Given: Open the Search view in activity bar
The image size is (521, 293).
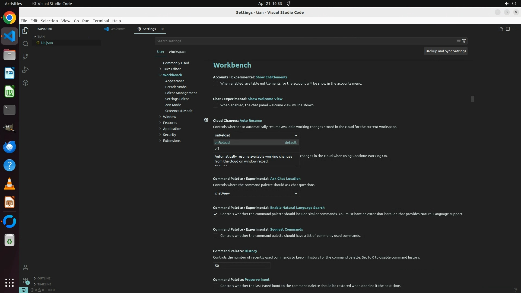Looking at the screenshot, I should [26, 44].
